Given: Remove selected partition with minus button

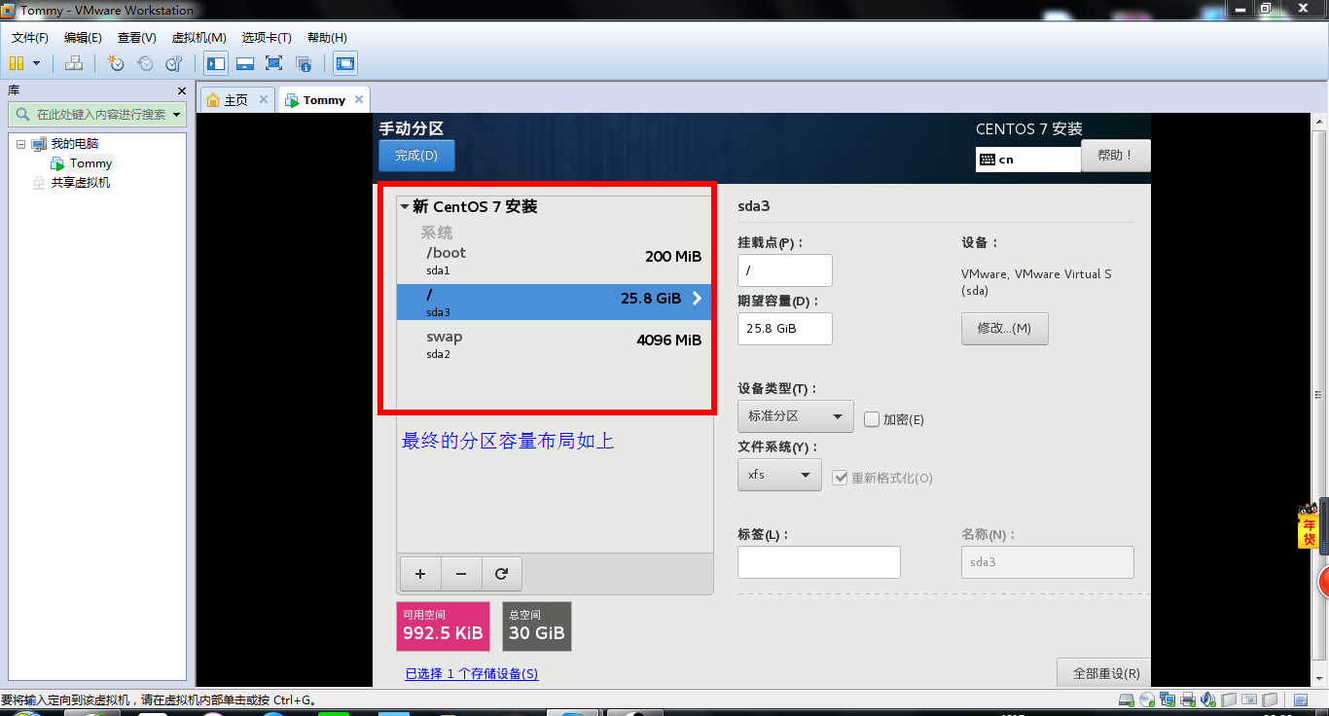Looking at the screenshot, I should pos(461,574).
